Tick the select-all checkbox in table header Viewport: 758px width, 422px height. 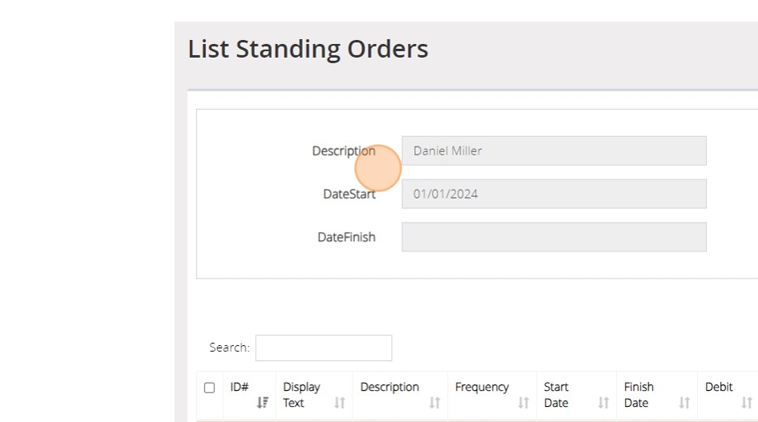point(209,388)
